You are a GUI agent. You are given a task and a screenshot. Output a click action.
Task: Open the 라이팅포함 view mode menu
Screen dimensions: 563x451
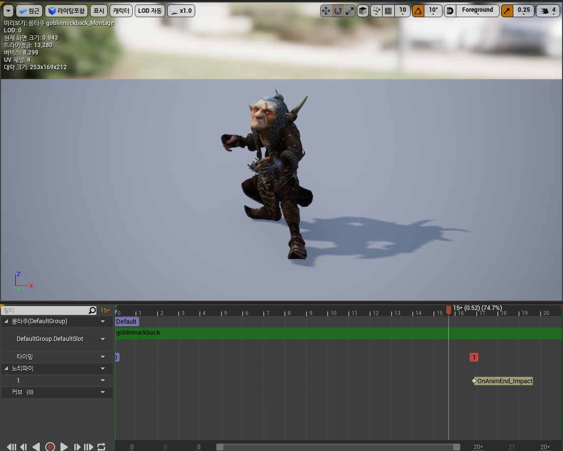(x=66, y=11)
